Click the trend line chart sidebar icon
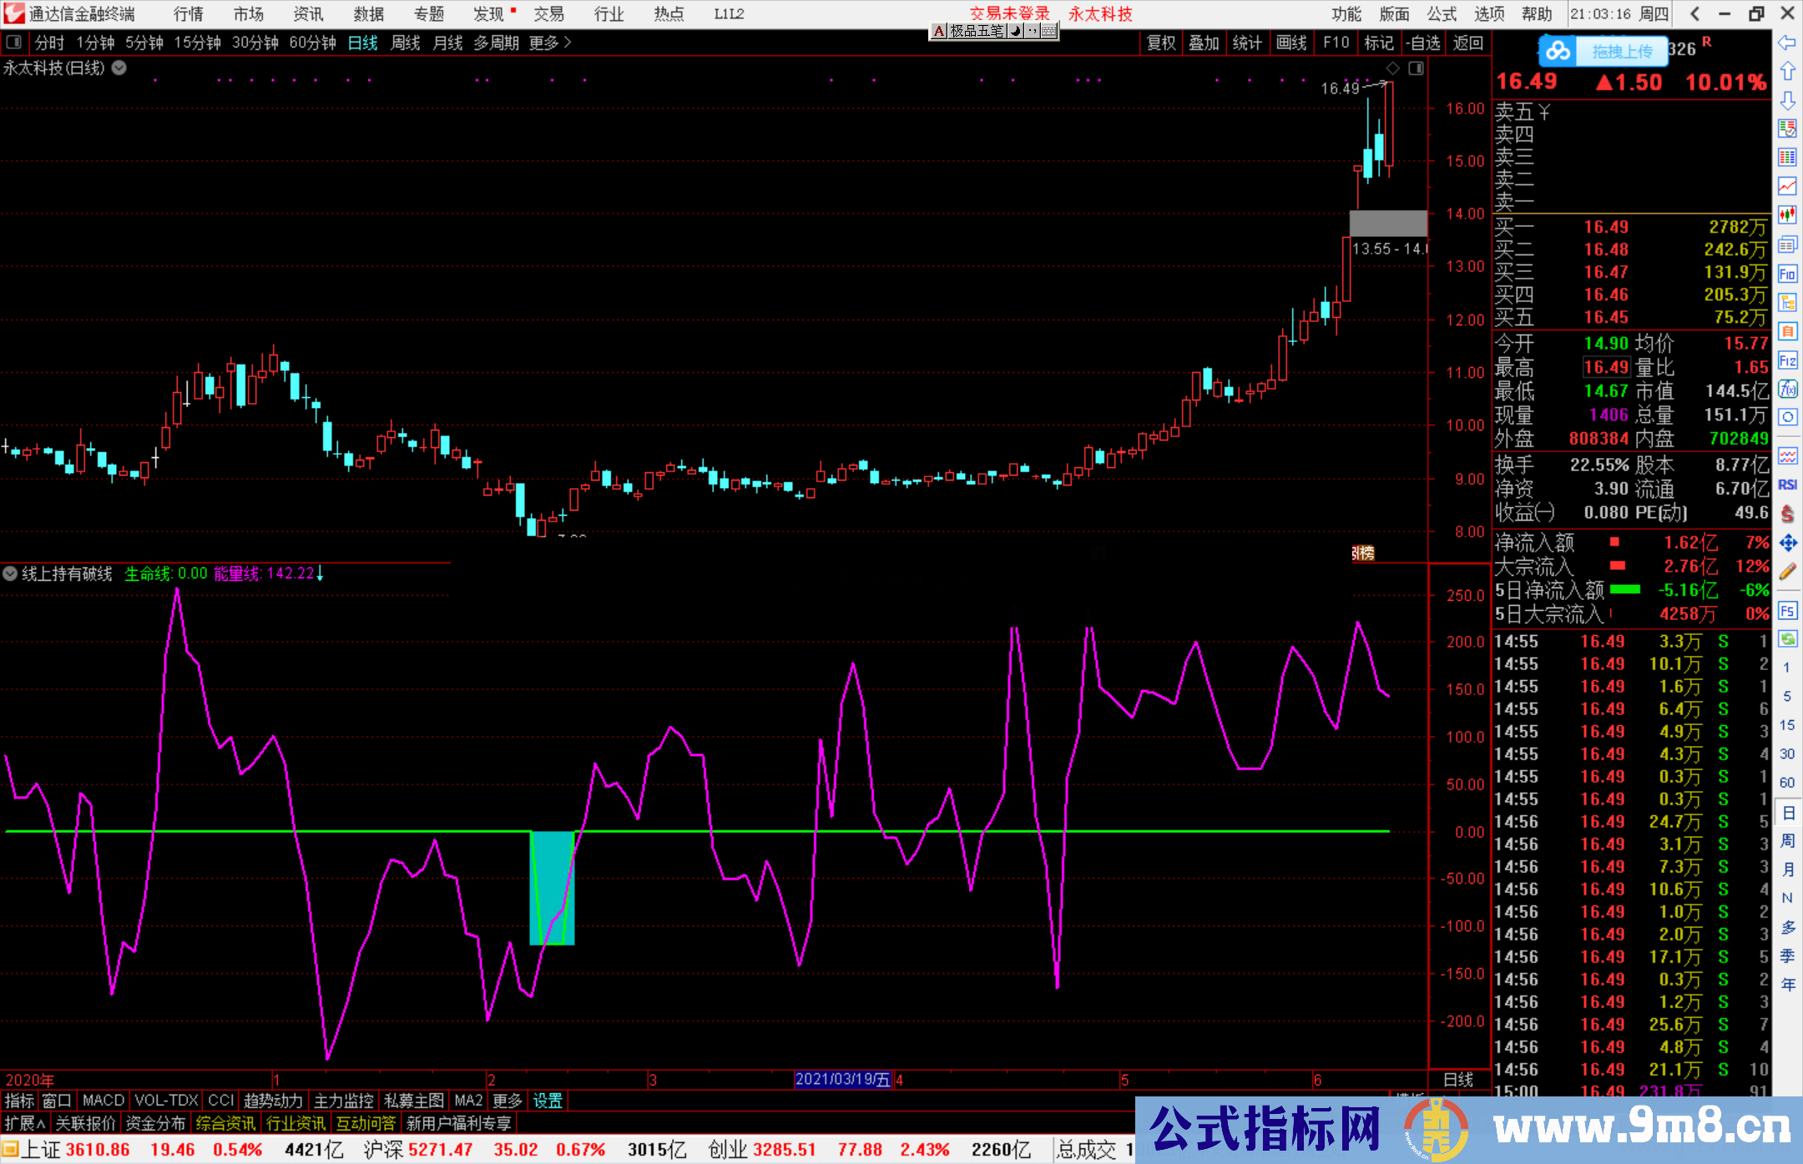This screenshot has height=1164, width=1803. [x=1787, y=185]
